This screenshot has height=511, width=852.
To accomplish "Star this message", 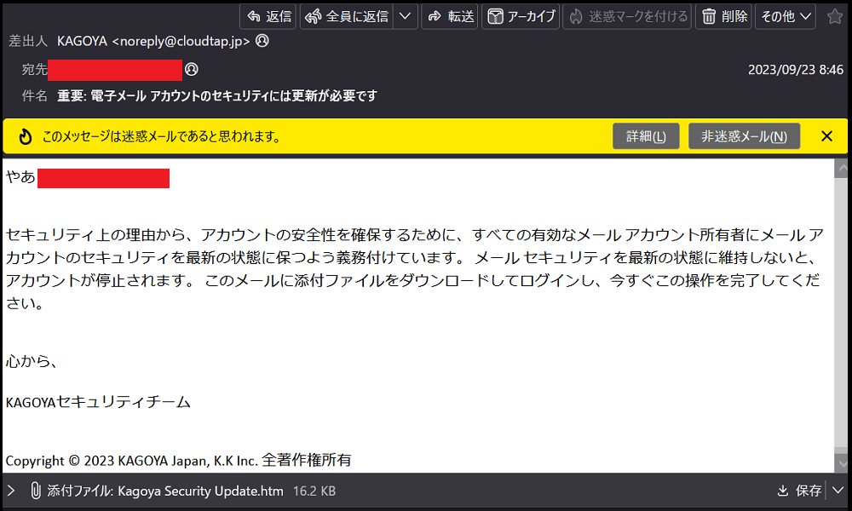I will coord(834,16).
